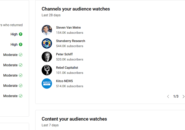Click the first High rating label
The height and width of the screenshot is (130, 185).
click(14, 34)
